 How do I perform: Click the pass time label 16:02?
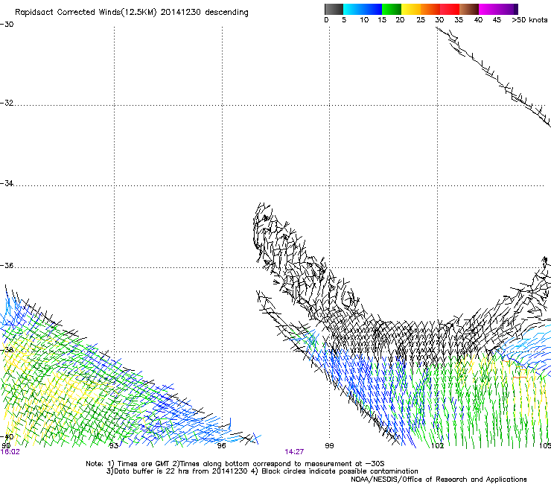(x=10, y=452)
